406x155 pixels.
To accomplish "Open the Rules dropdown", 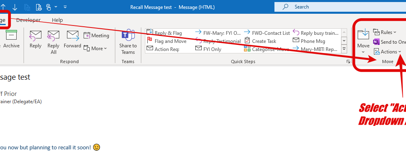I will click(x=385, y=32).
